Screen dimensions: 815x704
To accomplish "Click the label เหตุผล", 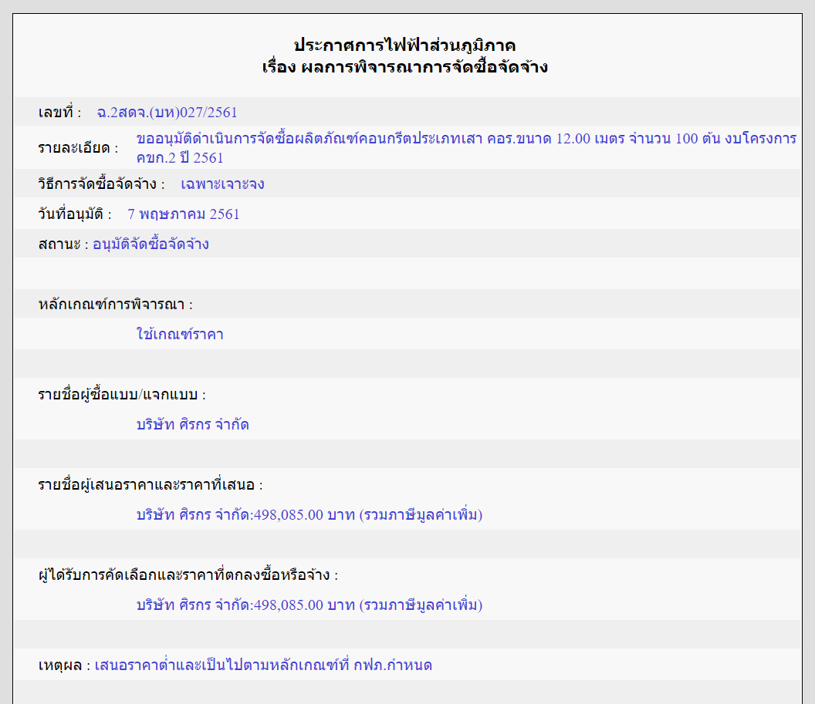I will pyautogui.click(x=65, y=665).
